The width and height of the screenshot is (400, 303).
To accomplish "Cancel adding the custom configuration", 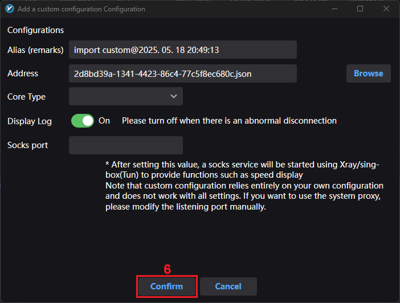I will click(x=228, y=286).
